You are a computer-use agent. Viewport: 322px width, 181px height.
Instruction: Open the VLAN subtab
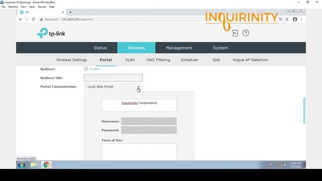click(x=130, y=60)
